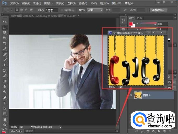Open the tool preset picker arrow
This screenshot has height=134, width=178.
(11, 10)
